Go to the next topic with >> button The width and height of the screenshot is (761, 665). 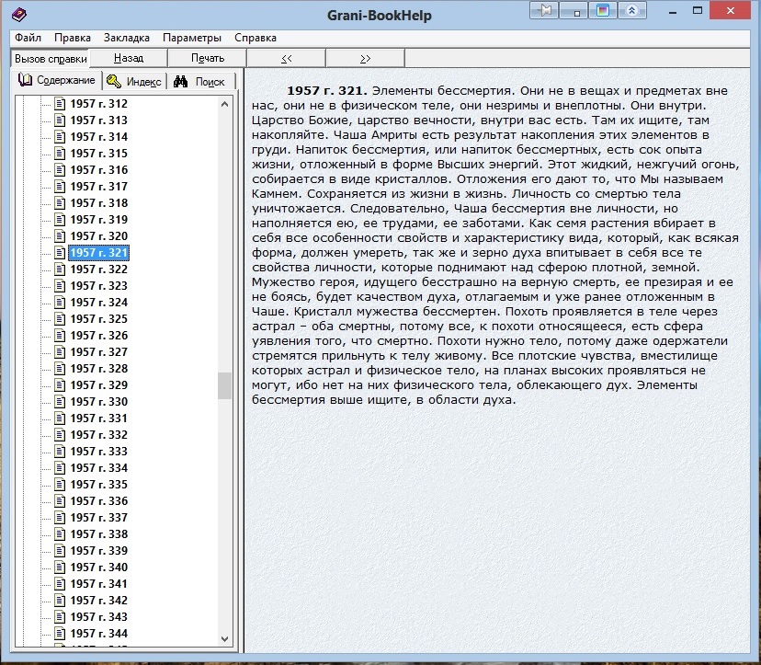click(x=365, y=58)
